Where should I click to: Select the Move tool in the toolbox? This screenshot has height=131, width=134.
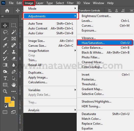(x=5, y=25)
